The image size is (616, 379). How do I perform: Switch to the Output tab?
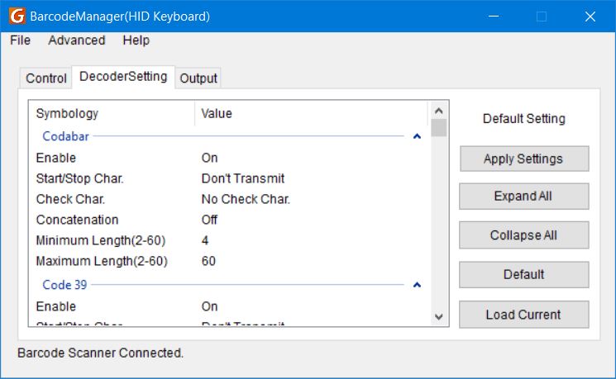click(198, 78)
